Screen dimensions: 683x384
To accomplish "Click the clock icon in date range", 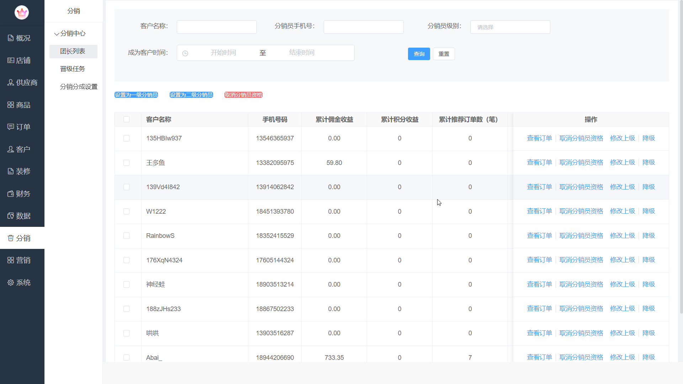I will [185, 53].
